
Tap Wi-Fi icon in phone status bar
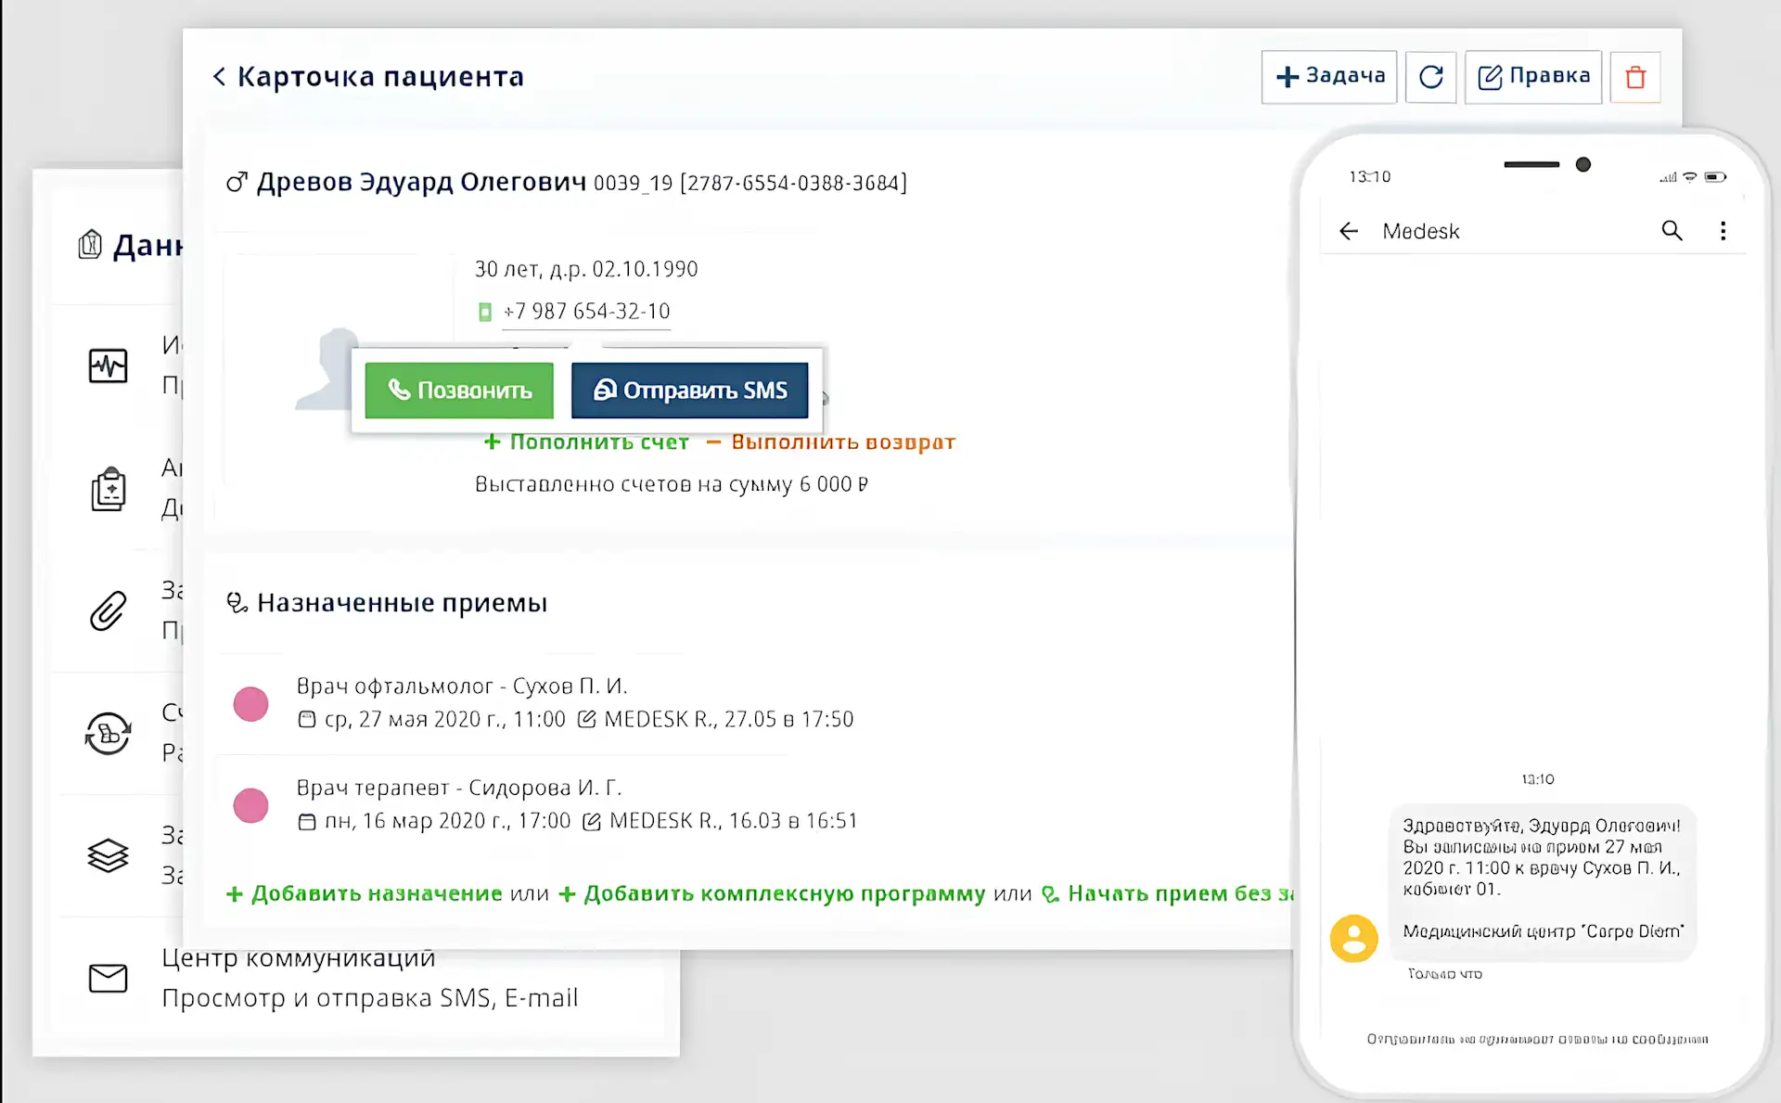pyautogui.click(x=1690, y=177)
